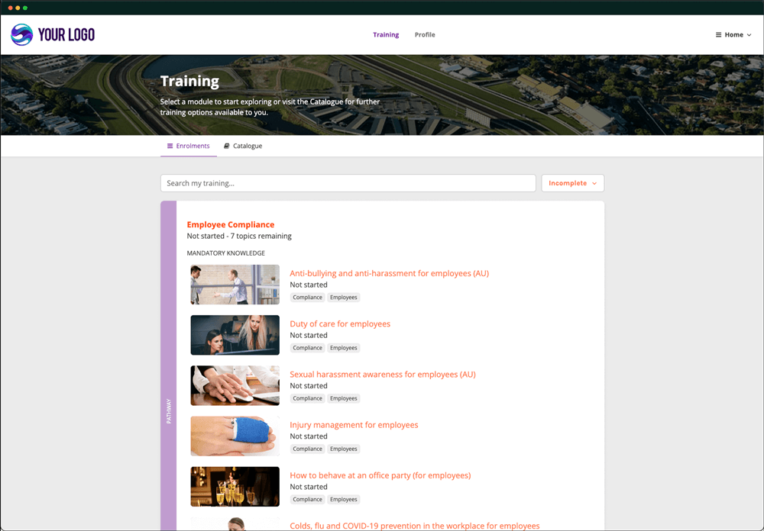
Task: Open the Incomplete filter dropdown
Action: point(572,183)
